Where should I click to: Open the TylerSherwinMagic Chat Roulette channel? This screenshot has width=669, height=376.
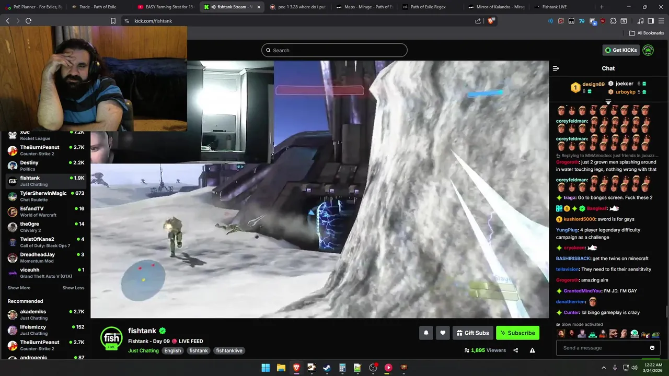point(45,196)
